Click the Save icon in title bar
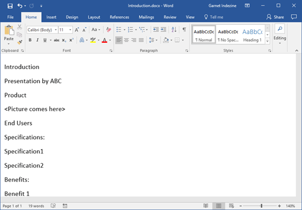Image resolution: width=302 pixels, height=210 pixels. [x=10, y=6]
